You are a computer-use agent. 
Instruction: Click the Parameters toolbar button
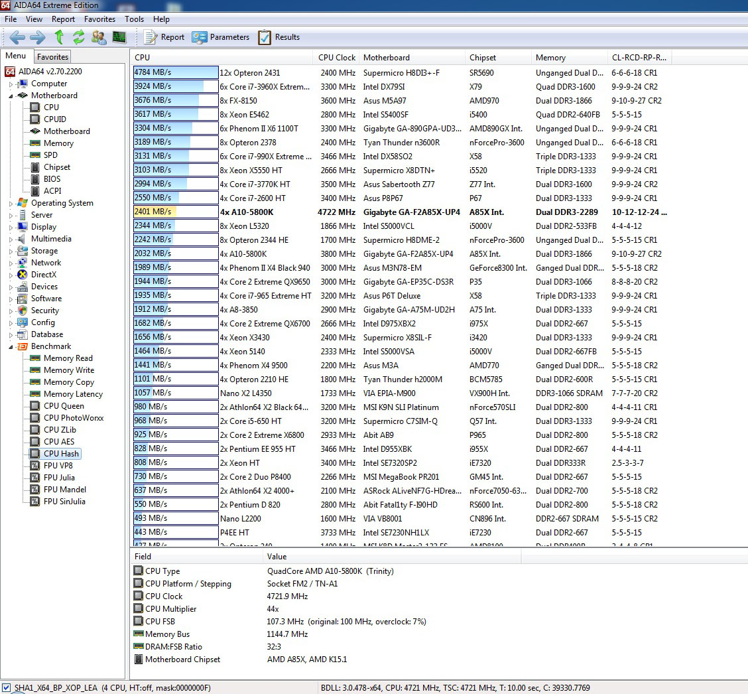point(220,36)
